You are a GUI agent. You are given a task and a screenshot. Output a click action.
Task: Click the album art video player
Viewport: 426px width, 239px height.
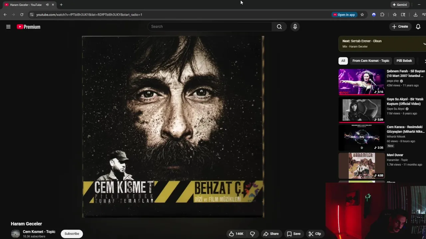173,127
